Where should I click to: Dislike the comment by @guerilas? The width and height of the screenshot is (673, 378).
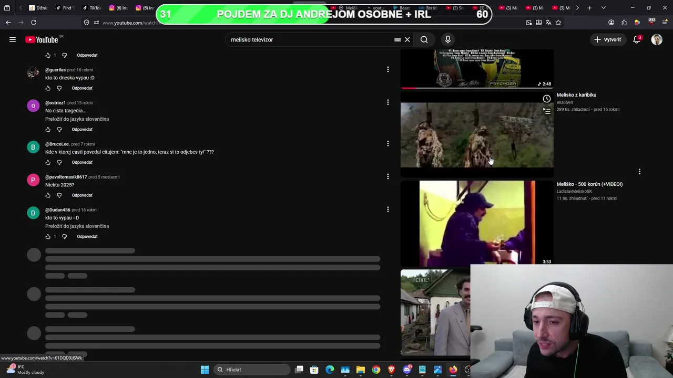click(x=59, y=88)
